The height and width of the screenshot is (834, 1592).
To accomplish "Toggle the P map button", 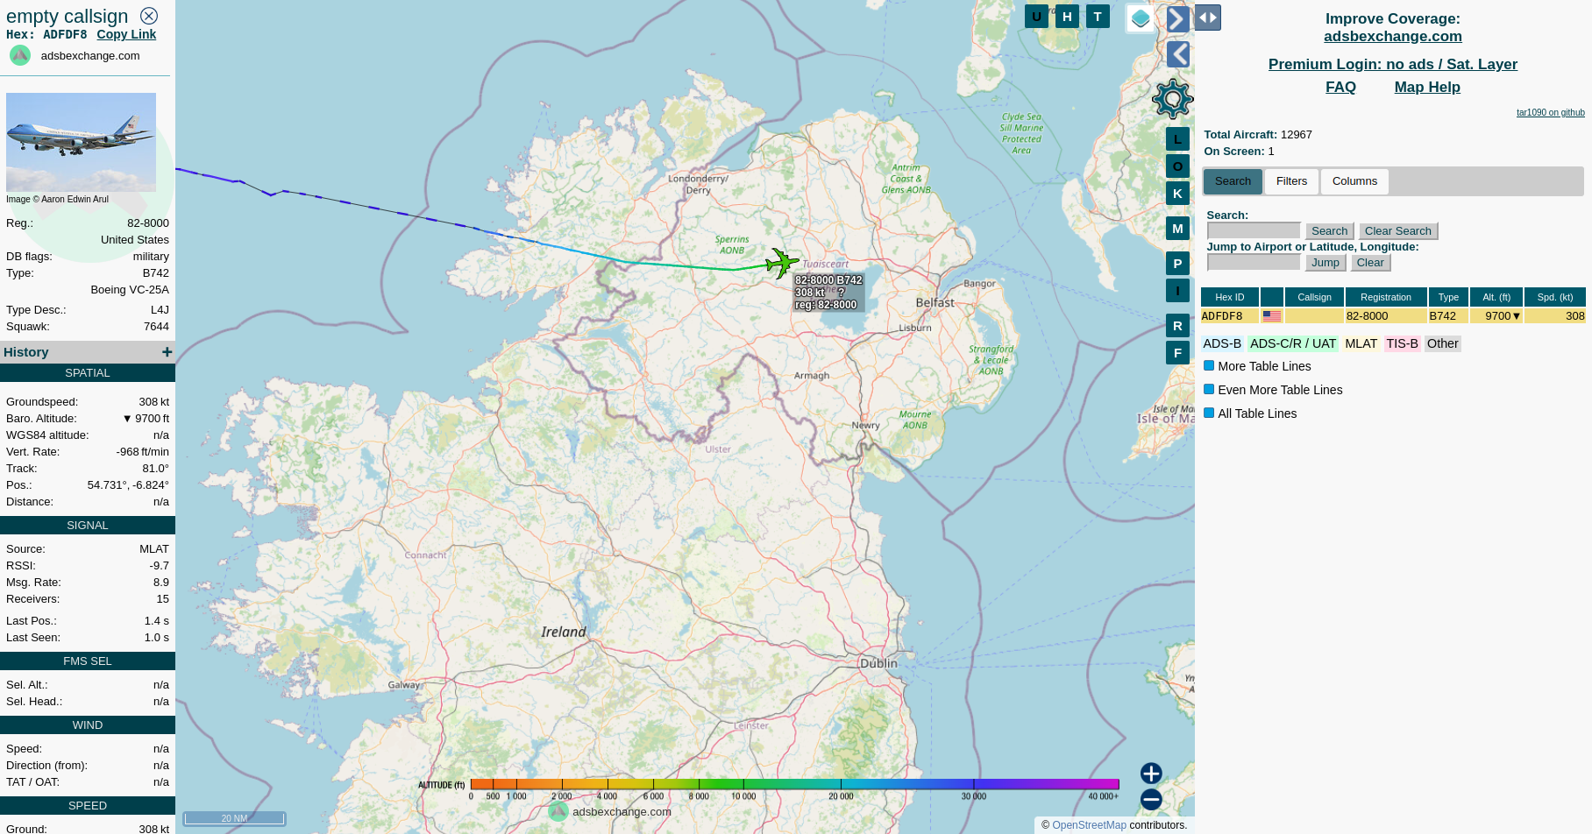I will tap(1177, 263).
